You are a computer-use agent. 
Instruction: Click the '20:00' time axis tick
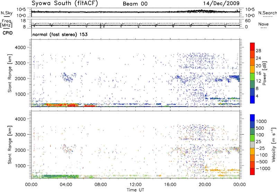click(205, 185)
